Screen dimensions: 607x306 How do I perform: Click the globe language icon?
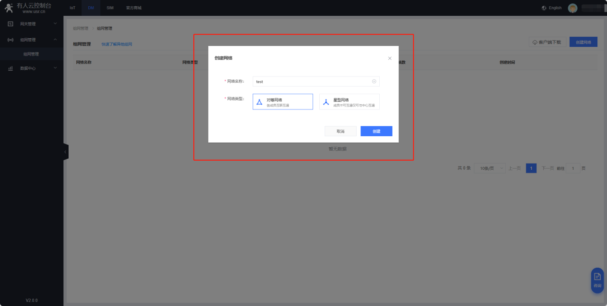(x=544, y=8)
